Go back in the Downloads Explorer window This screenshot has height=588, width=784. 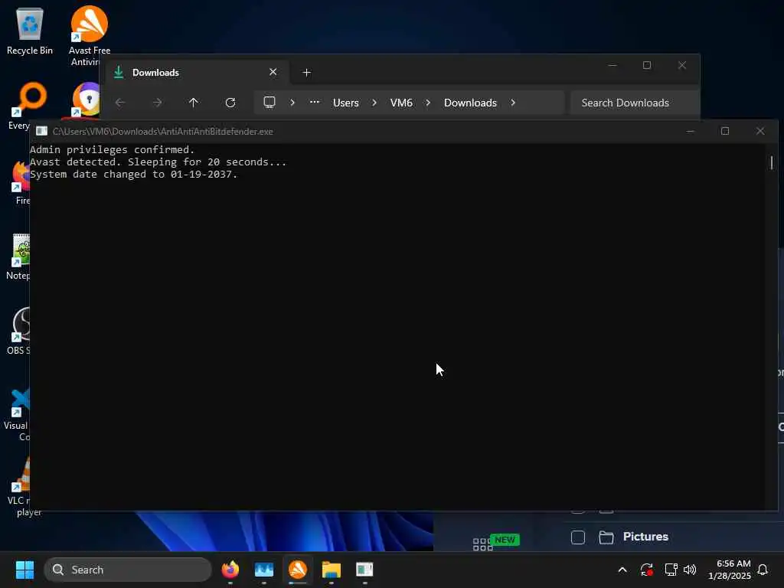point(120,103)
